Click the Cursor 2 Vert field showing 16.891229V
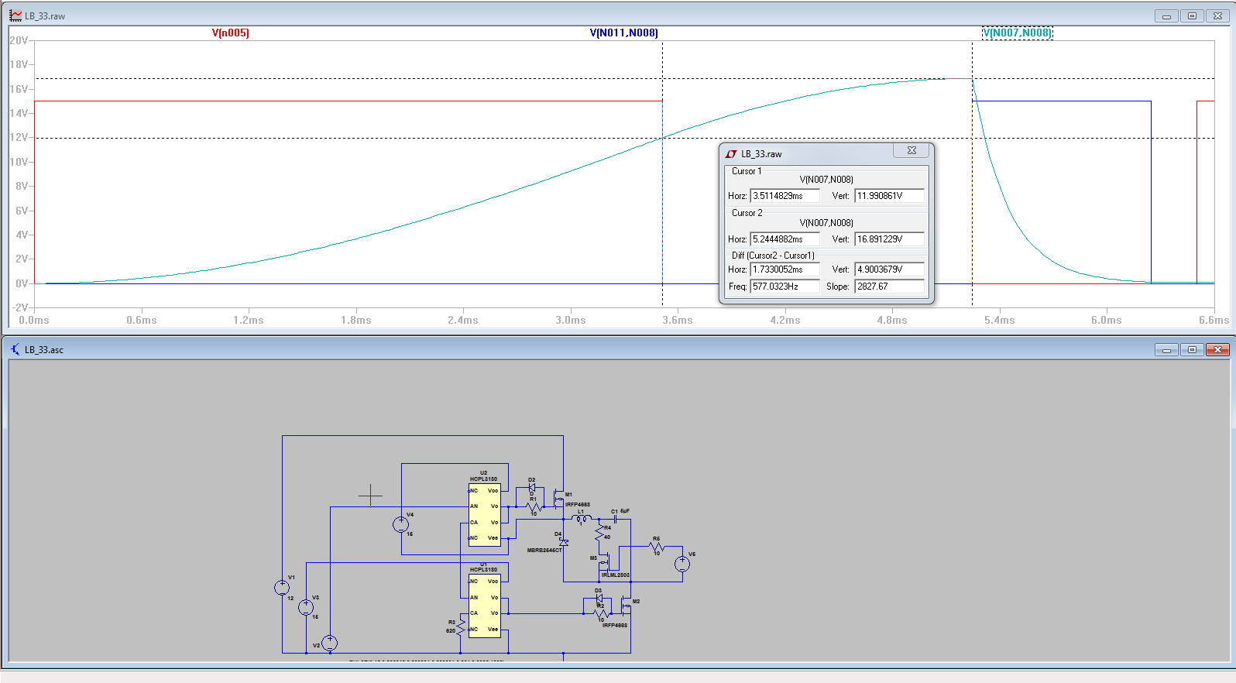The width and height of the screenshot is (1236, 683). point(888,239)
